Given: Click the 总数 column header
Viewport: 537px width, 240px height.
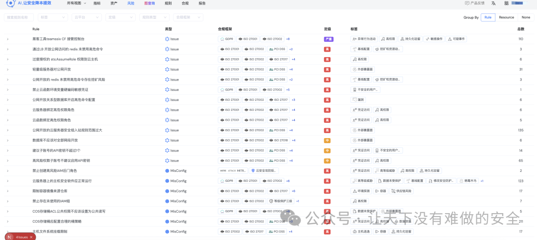Looking at the screenshot, I should [521, 29].
